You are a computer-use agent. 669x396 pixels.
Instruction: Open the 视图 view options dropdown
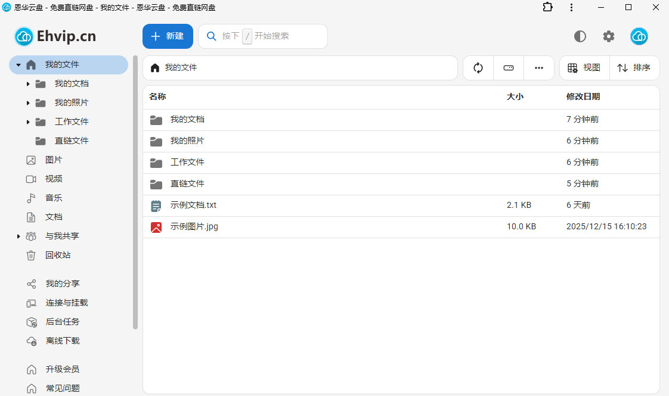tap(584, 68)
